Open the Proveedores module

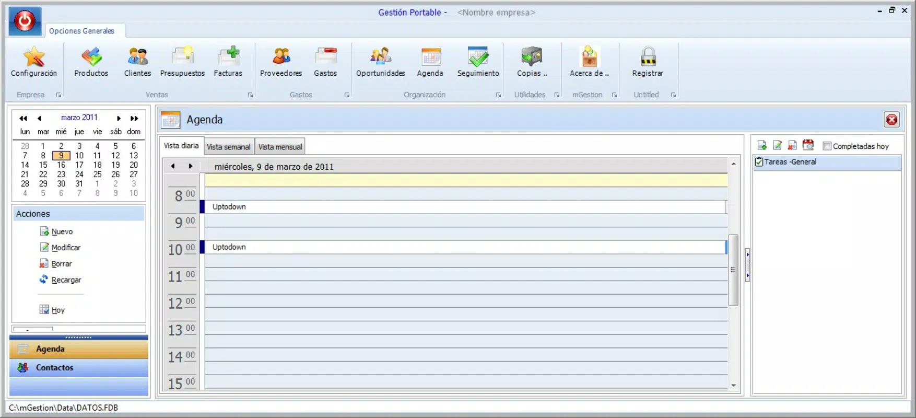click(281, 62)
